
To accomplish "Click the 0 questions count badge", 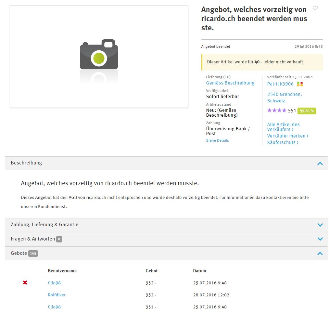I will (59, 239).
